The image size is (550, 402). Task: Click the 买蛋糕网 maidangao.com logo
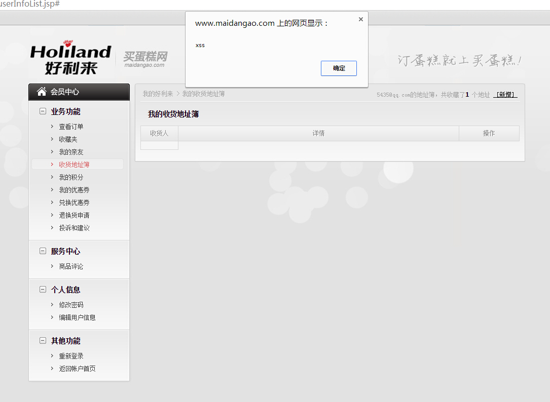click(x=145, y=59)
